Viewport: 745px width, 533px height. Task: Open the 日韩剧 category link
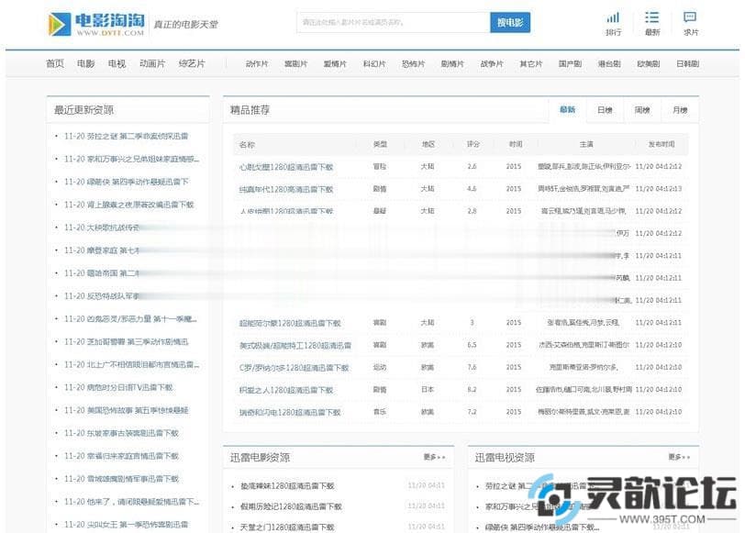pyautogui.click(x=687, y=63)
